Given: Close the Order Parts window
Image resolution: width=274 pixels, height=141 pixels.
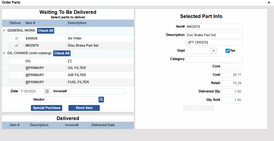Looking at the screenshot, I should coord(269,2).
